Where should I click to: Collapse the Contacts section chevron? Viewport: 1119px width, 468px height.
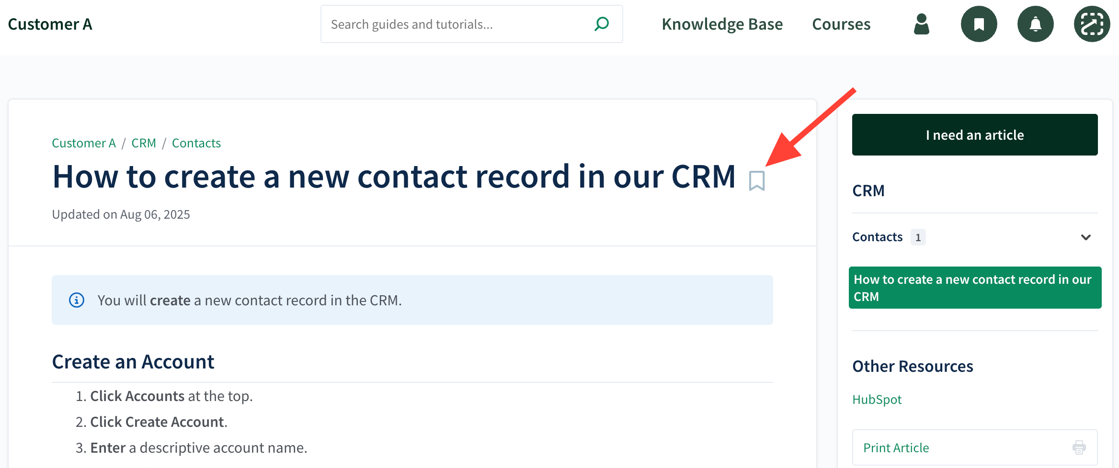(x=1085, y=237)
